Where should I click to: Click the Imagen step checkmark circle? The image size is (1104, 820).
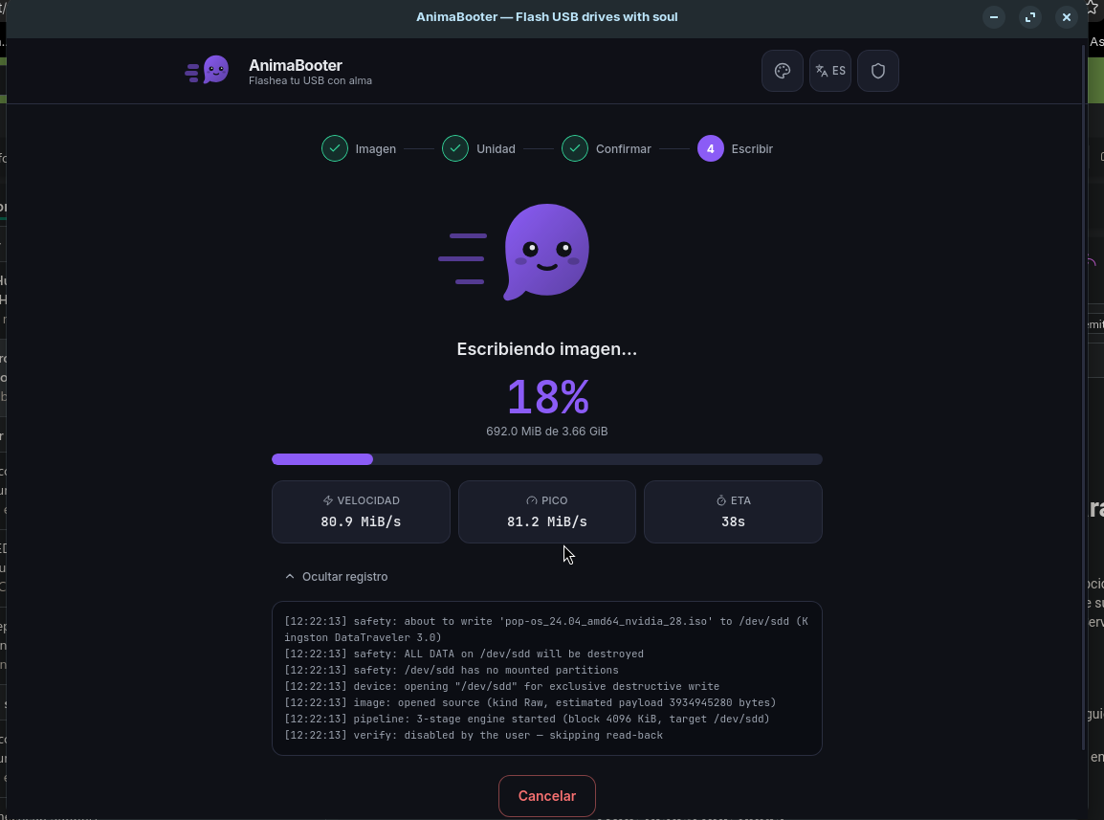pos(335,148)
